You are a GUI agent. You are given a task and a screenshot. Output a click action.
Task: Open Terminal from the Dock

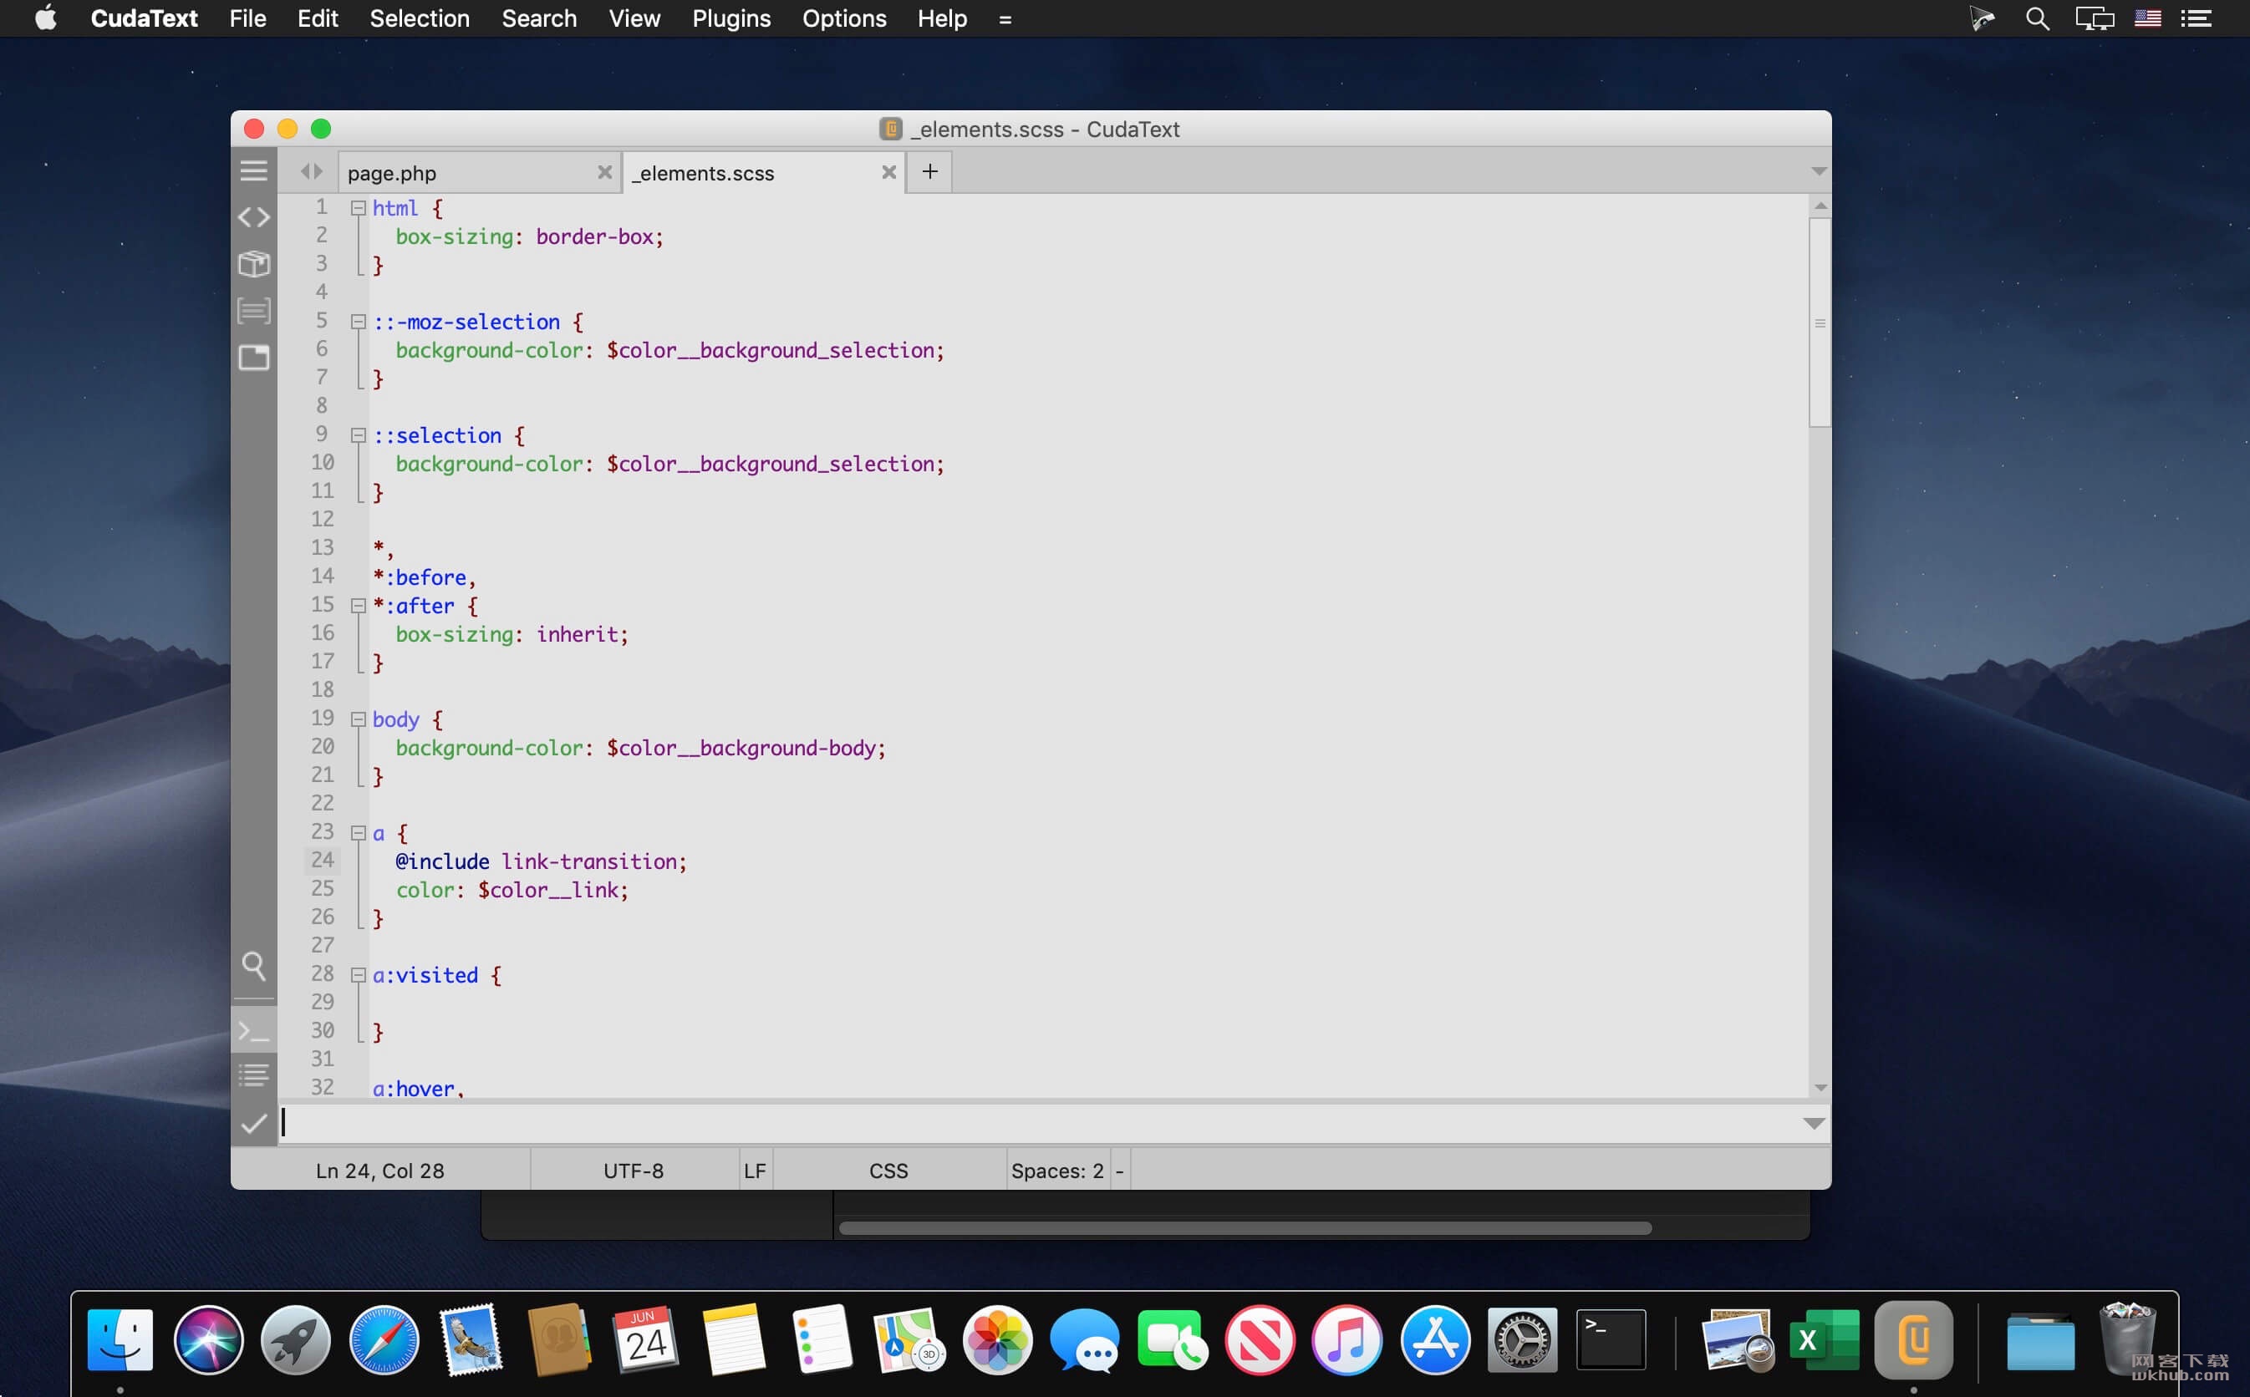click(x=1610, y=1339)
